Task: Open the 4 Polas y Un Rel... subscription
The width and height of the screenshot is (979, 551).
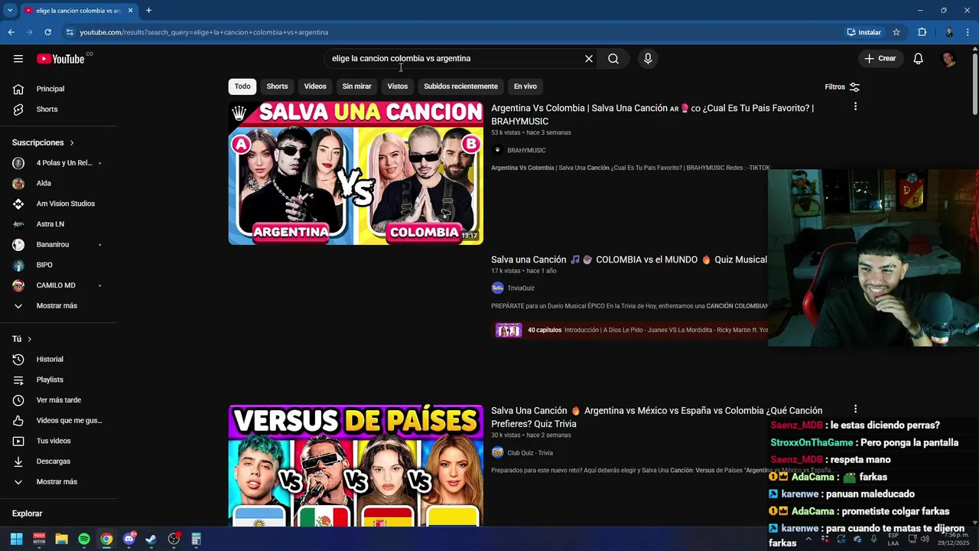Action: click(x=58, y=163)
